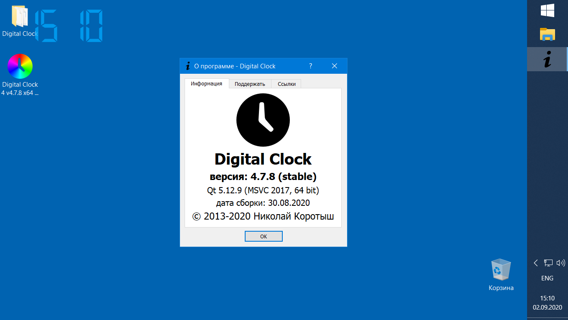
Task: Open the Windows Start menu
Action: click(547, 11)
